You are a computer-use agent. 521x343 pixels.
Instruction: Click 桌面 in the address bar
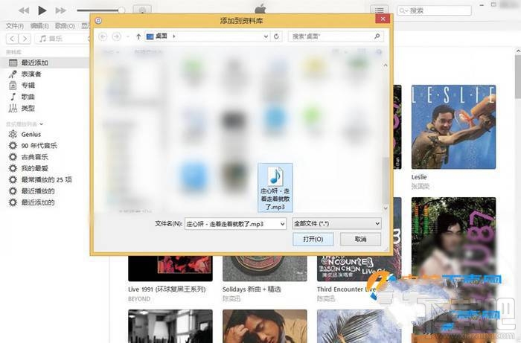162,36
